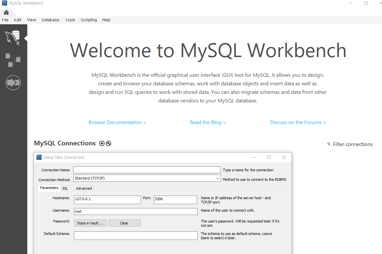Click the Default Schema label
Image resolution: width=382 pixels, height=254 pixels.
point(57,234)
